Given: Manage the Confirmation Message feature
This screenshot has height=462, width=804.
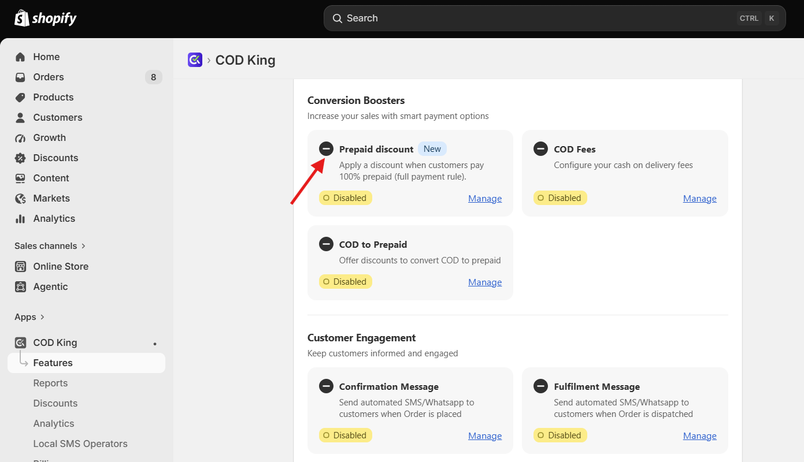Looking at the screenshot, I should (485, 436).
